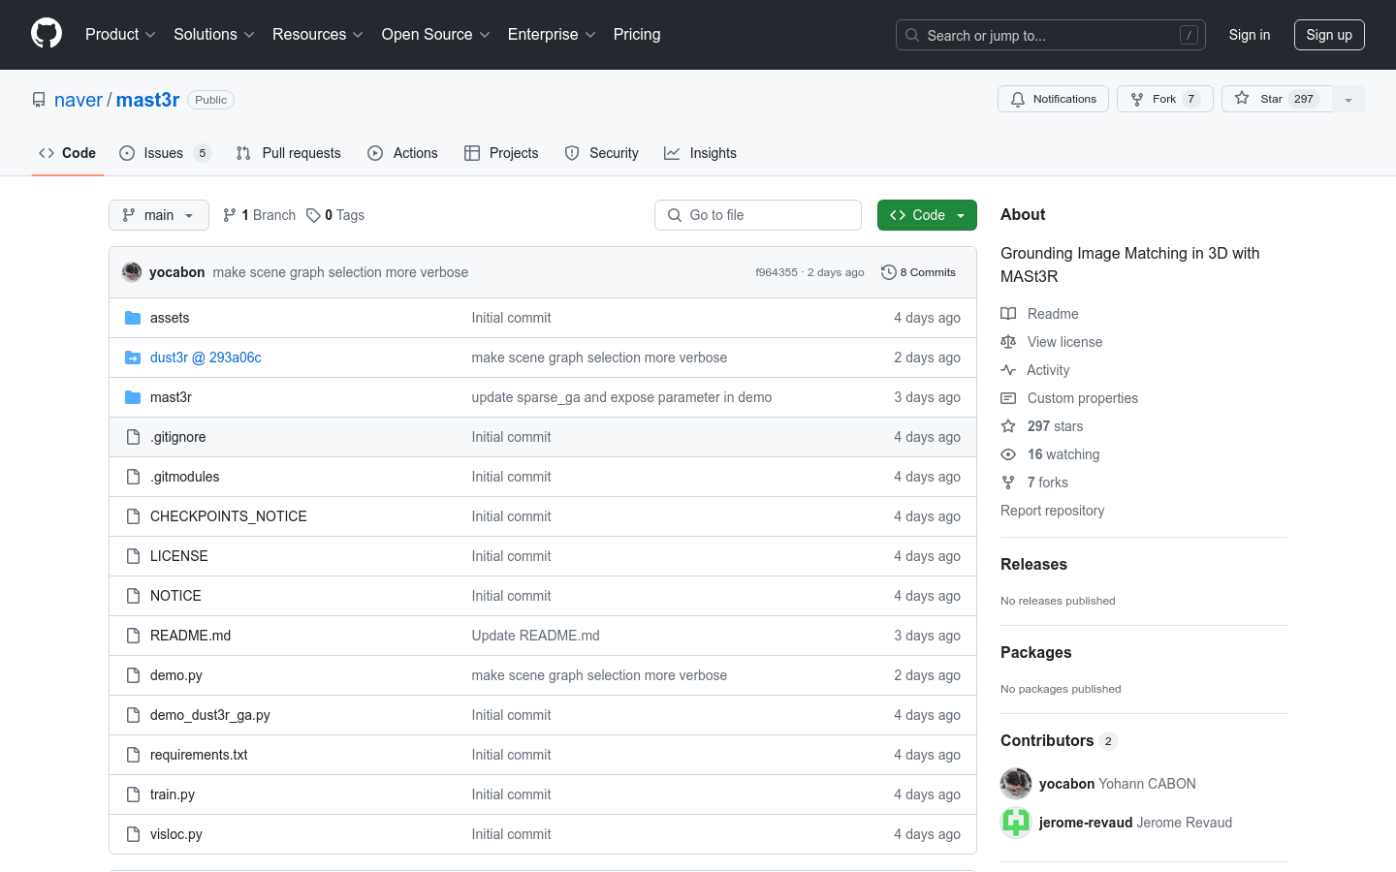View the 0 Tags link
The width and height of the screenshot is (1396, 872).
pos(335,215)
